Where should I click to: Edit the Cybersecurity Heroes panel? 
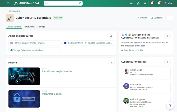[x=167, y=62]
